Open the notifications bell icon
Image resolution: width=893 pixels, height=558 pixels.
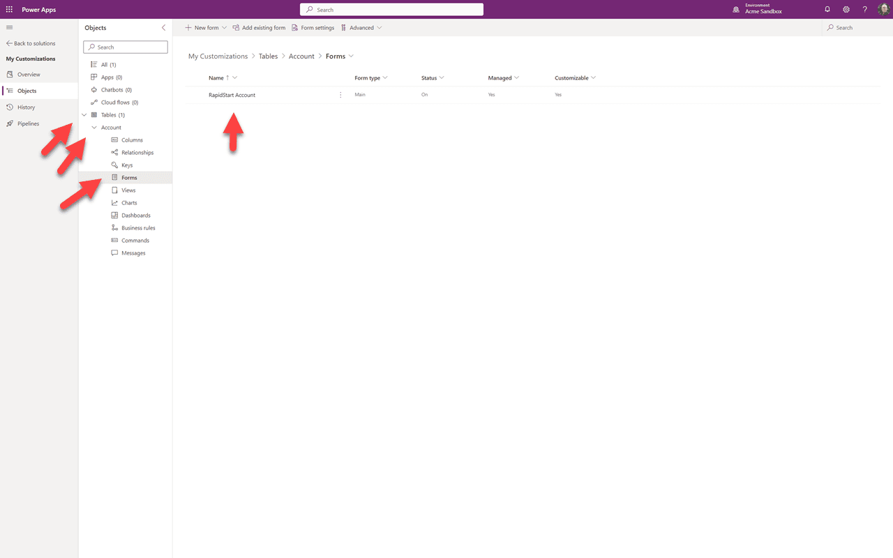[827, 9]
